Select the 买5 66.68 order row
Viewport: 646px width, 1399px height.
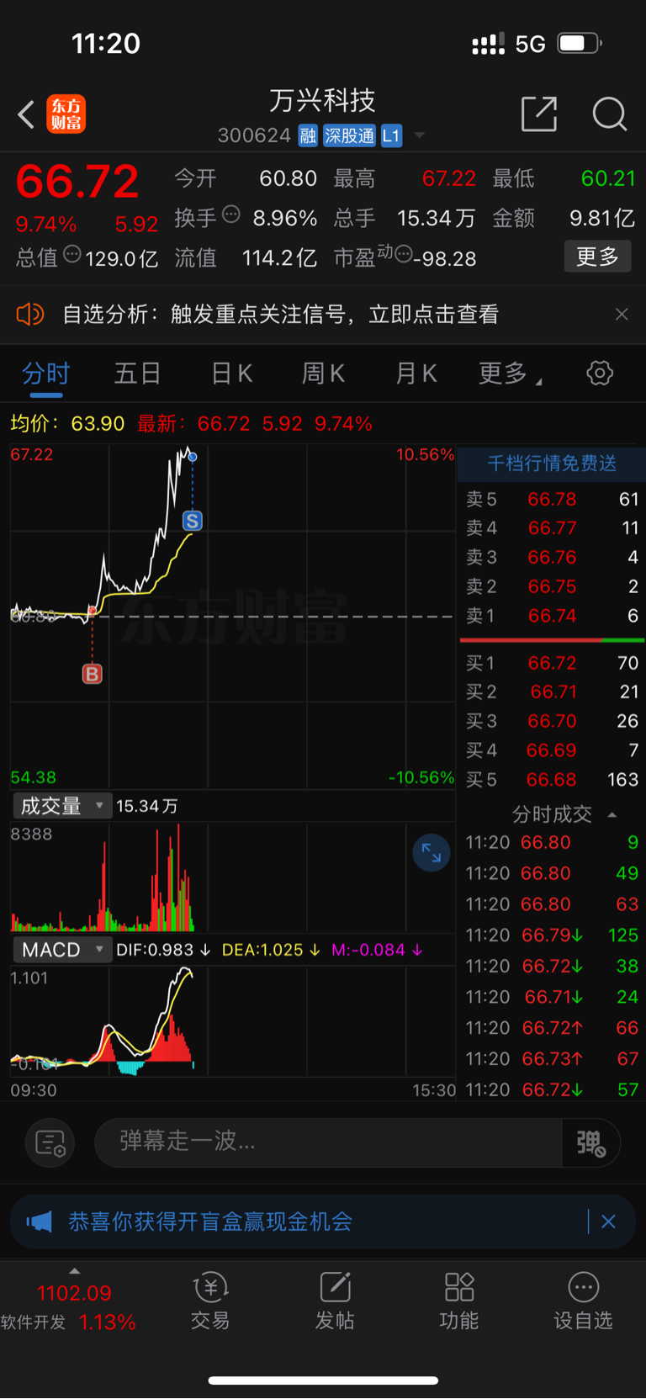click(552, 779)
